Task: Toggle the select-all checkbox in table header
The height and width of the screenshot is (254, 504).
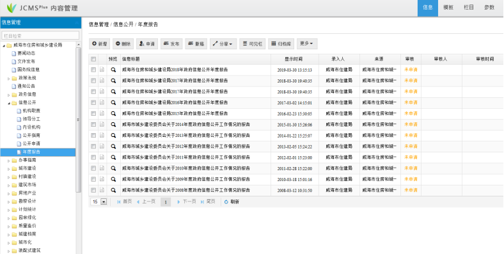Action: (93, 59)
